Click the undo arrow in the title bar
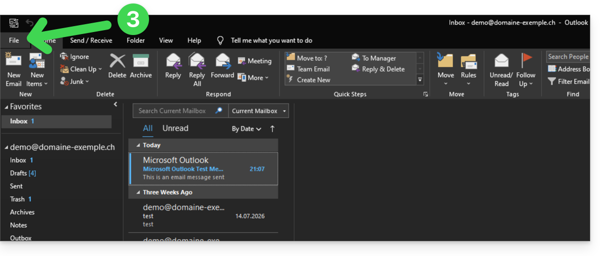605x256 pixels. 30,23
